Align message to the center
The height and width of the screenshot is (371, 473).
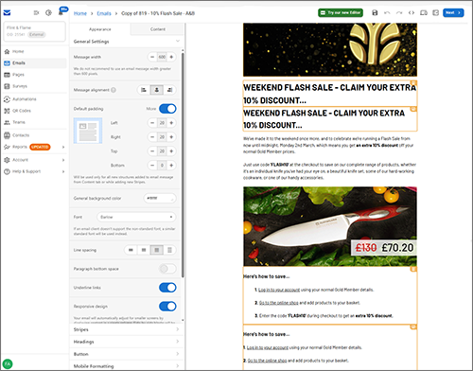pos(157,90)
